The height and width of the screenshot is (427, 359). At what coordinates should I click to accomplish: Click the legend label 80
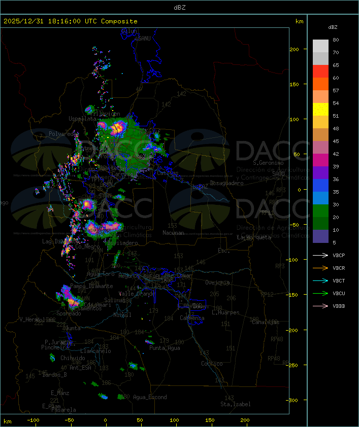coord(336,40)
